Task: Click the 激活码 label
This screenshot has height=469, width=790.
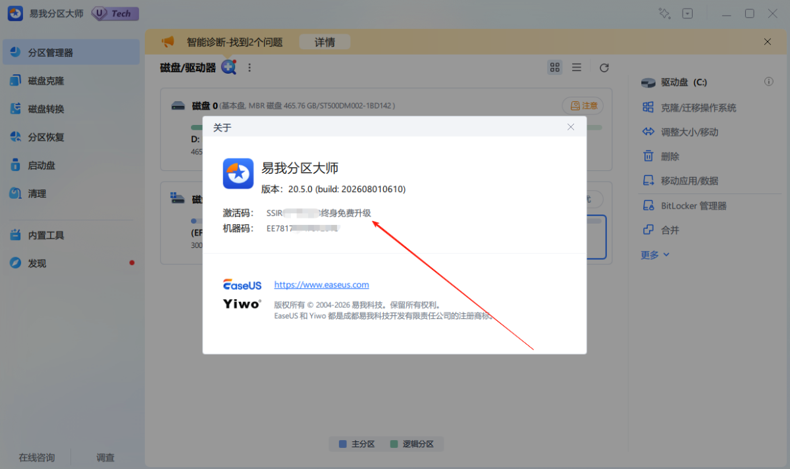Action: [x=238, y=212]
